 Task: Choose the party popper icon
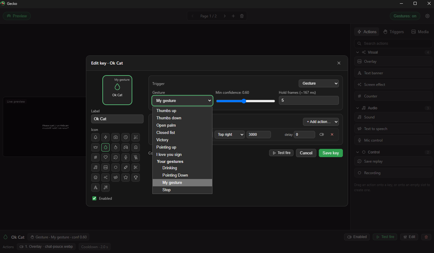click(x=136, y=137)
